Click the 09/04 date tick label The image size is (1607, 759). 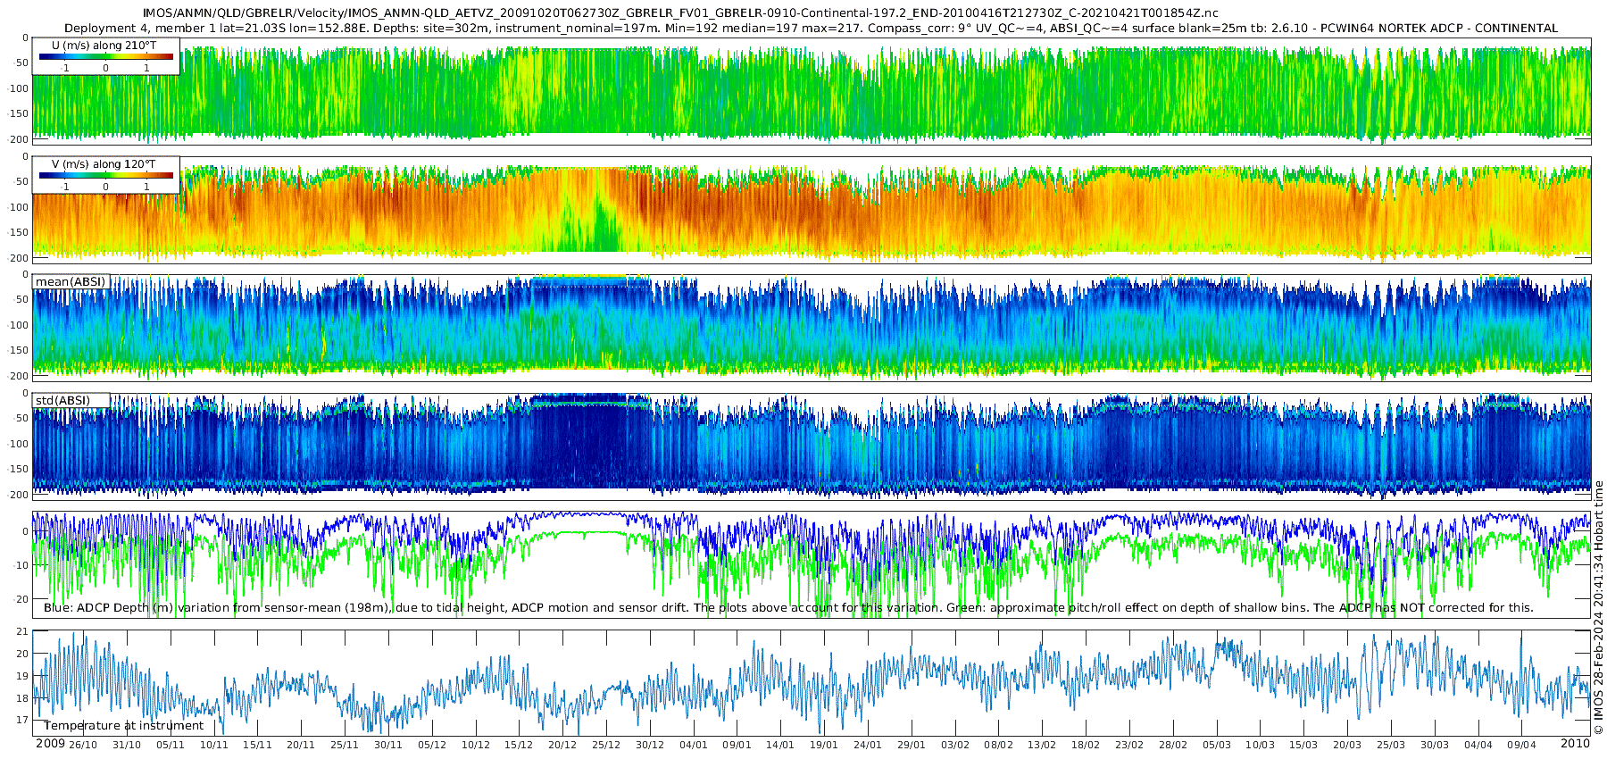click(1521, 745)
